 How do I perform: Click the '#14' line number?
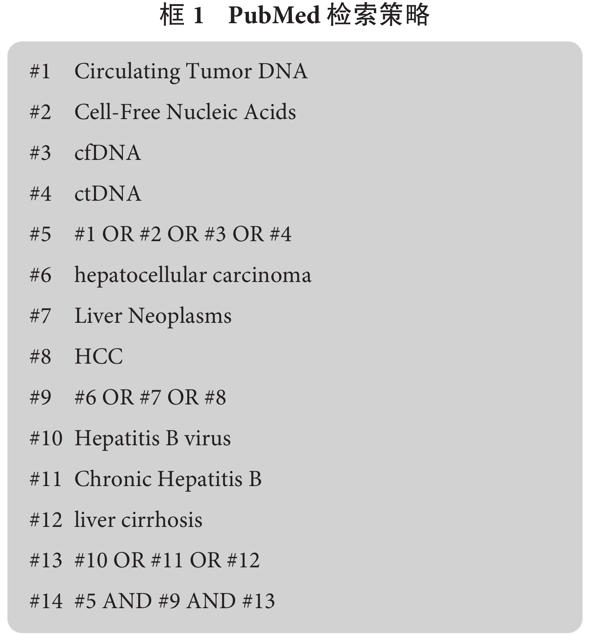[46, 601]
